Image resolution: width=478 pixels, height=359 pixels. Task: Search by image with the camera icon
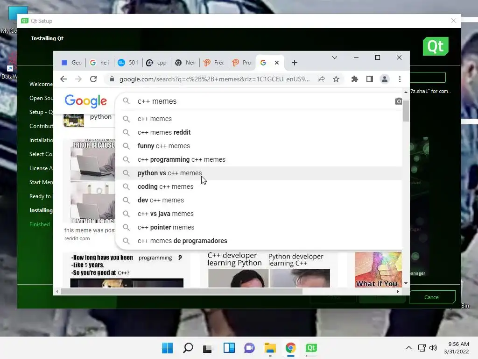[399, 101]
